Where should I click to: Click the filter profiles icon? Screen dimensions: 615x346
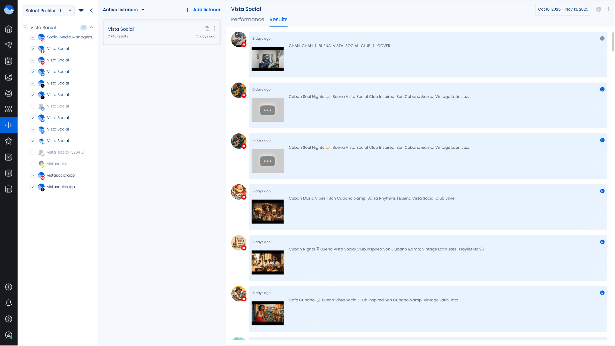coord(81,11)
